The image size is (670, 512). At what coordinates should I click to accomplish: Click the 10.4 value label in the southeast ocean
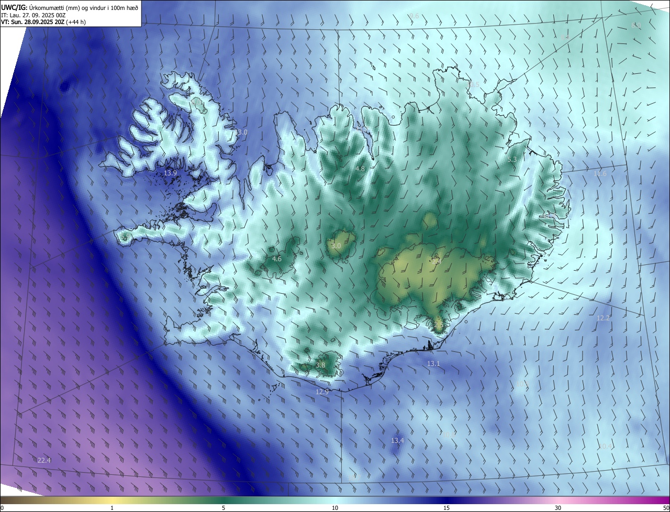[605, 447]
